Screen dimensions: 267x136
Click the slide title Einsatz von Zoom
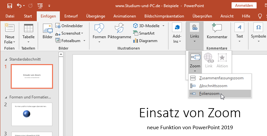click(x=190, y=113)
